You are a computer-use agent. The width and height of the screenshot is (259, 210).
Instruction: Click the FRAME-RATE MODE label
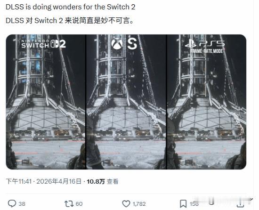tap(206, 51)
